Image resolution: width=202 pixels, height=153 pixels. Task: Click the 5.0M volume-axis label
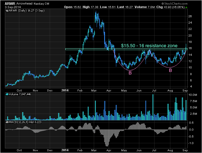tap(193, 107)
